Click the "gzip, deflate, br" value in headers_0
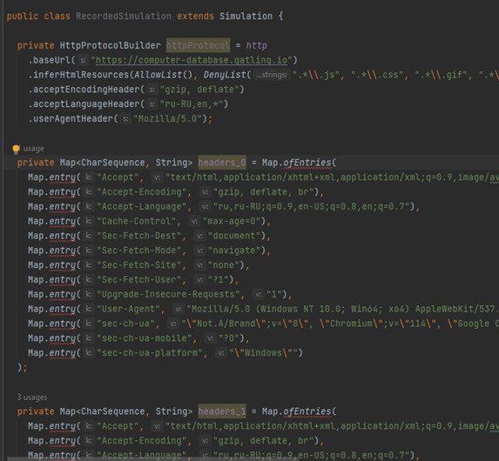This screenshot has width=499, height=461. tap(264, 191)
